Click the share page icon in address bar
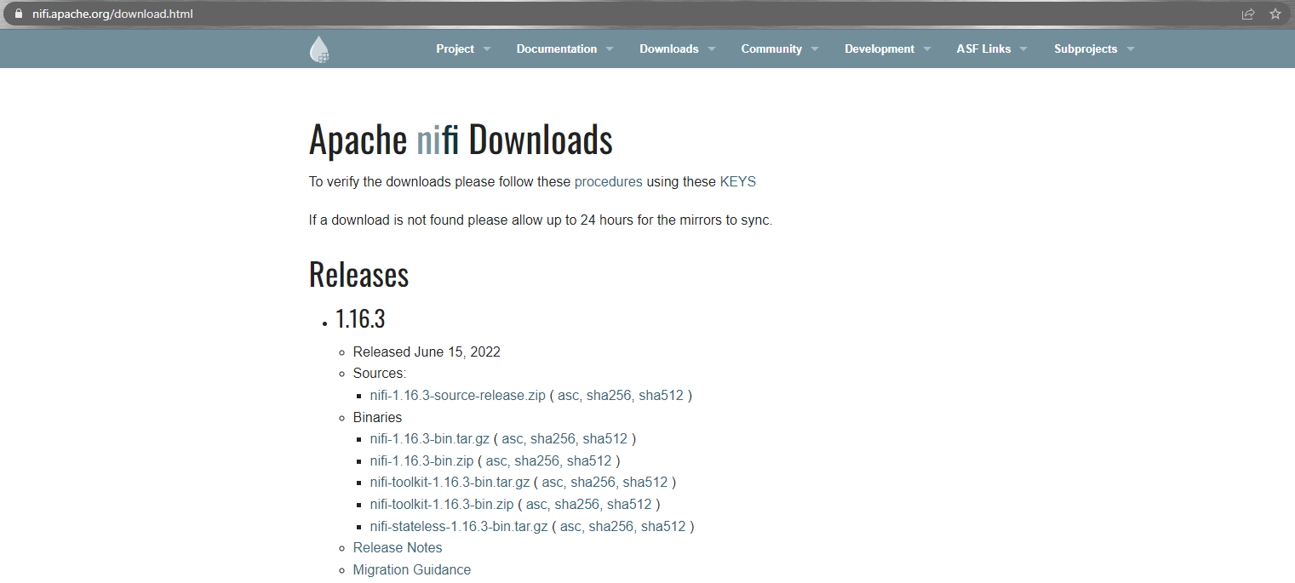The width and height of the screenshot is (1295, 583). (1248, 14)
